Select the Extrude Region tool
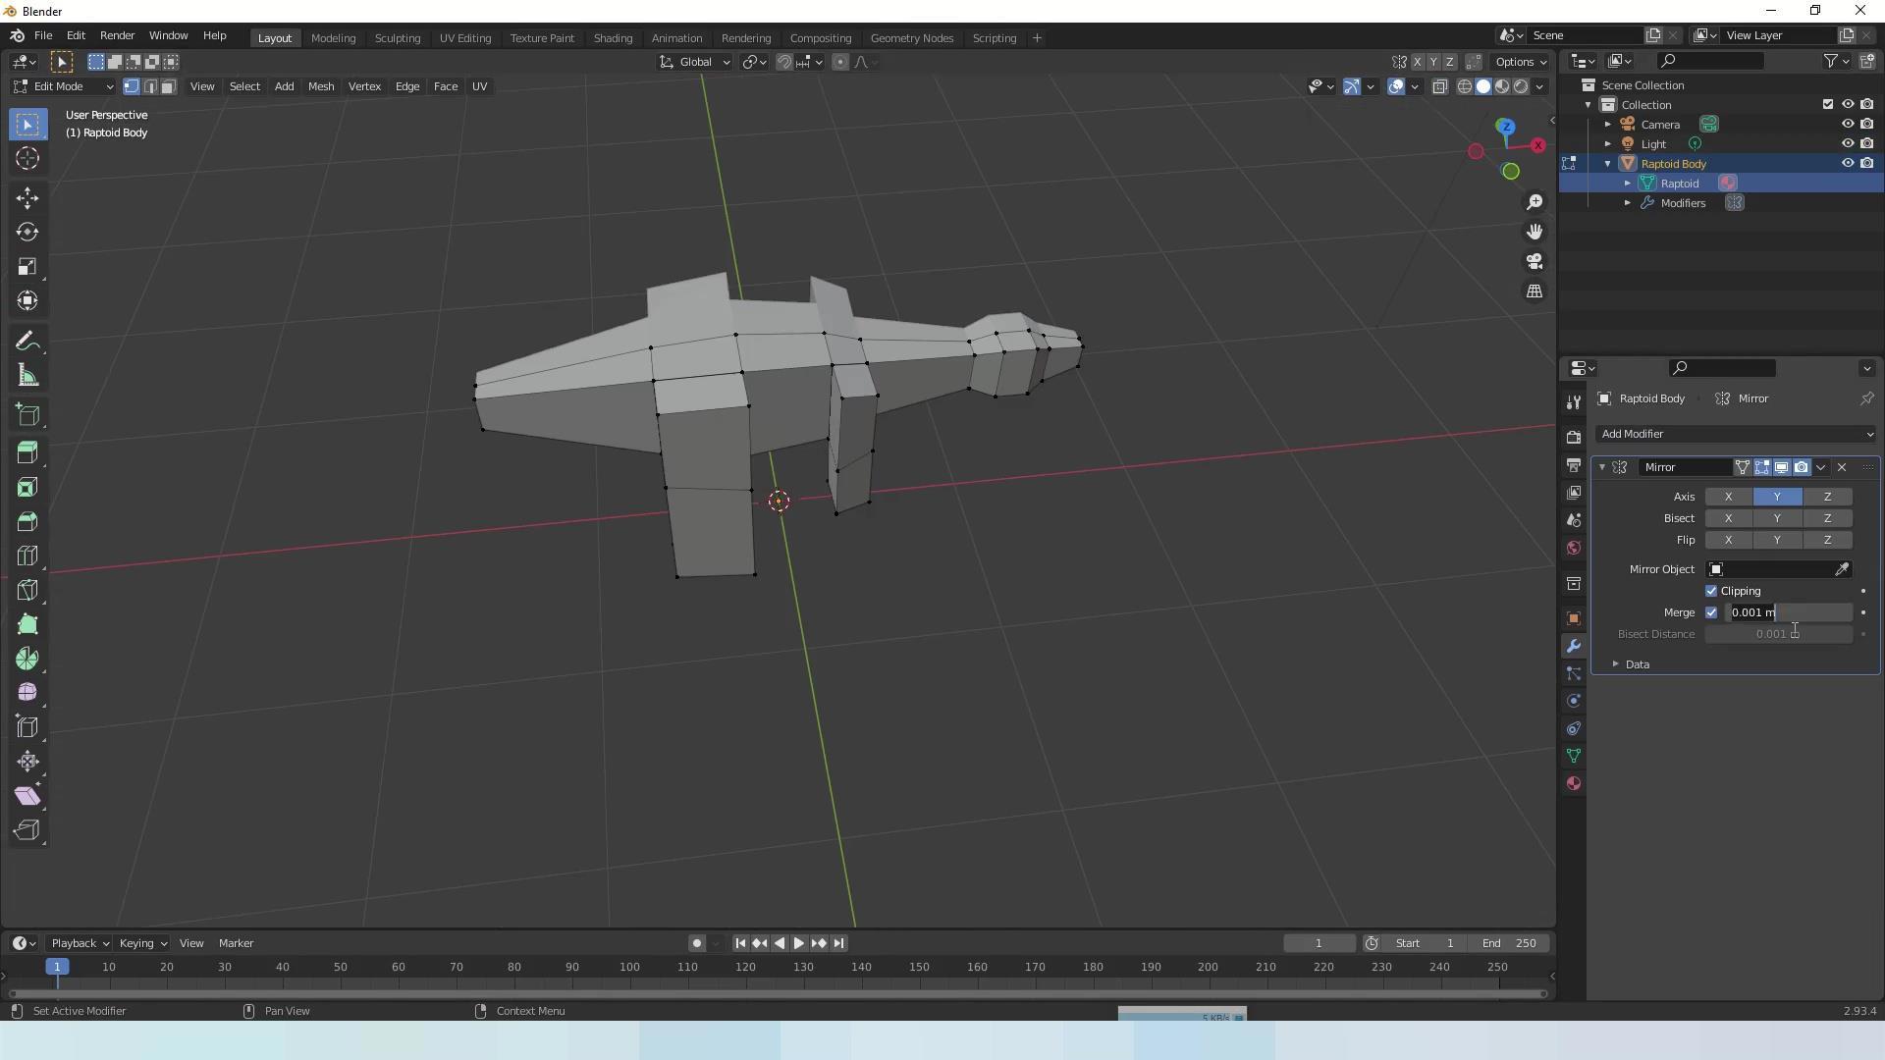Image resolution: width=1885 pixels, height=1060 pixels. click(27, 452)
